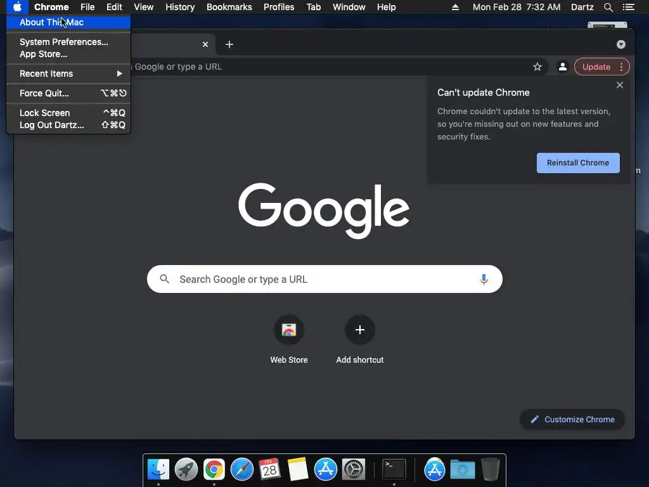The width and height of the screenshot is (649, 487).
Task: Close the current Chrome tab
Action: (205, 44)
